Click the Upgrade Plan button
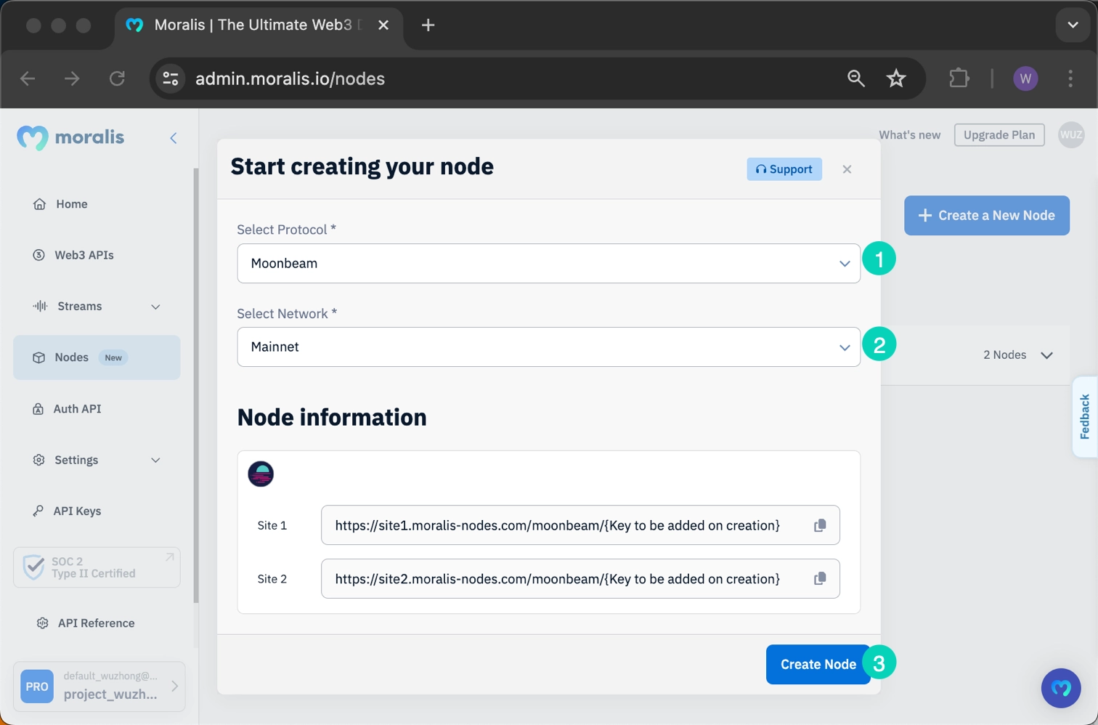The image size is (1098, 725). point(999,135)
